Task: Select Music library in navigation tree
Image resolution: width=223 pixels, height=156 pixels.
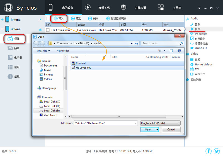Action: 45,70
